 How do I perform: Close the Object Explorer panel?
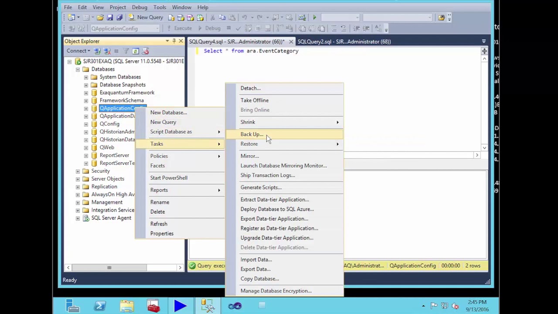click(181, 41)
